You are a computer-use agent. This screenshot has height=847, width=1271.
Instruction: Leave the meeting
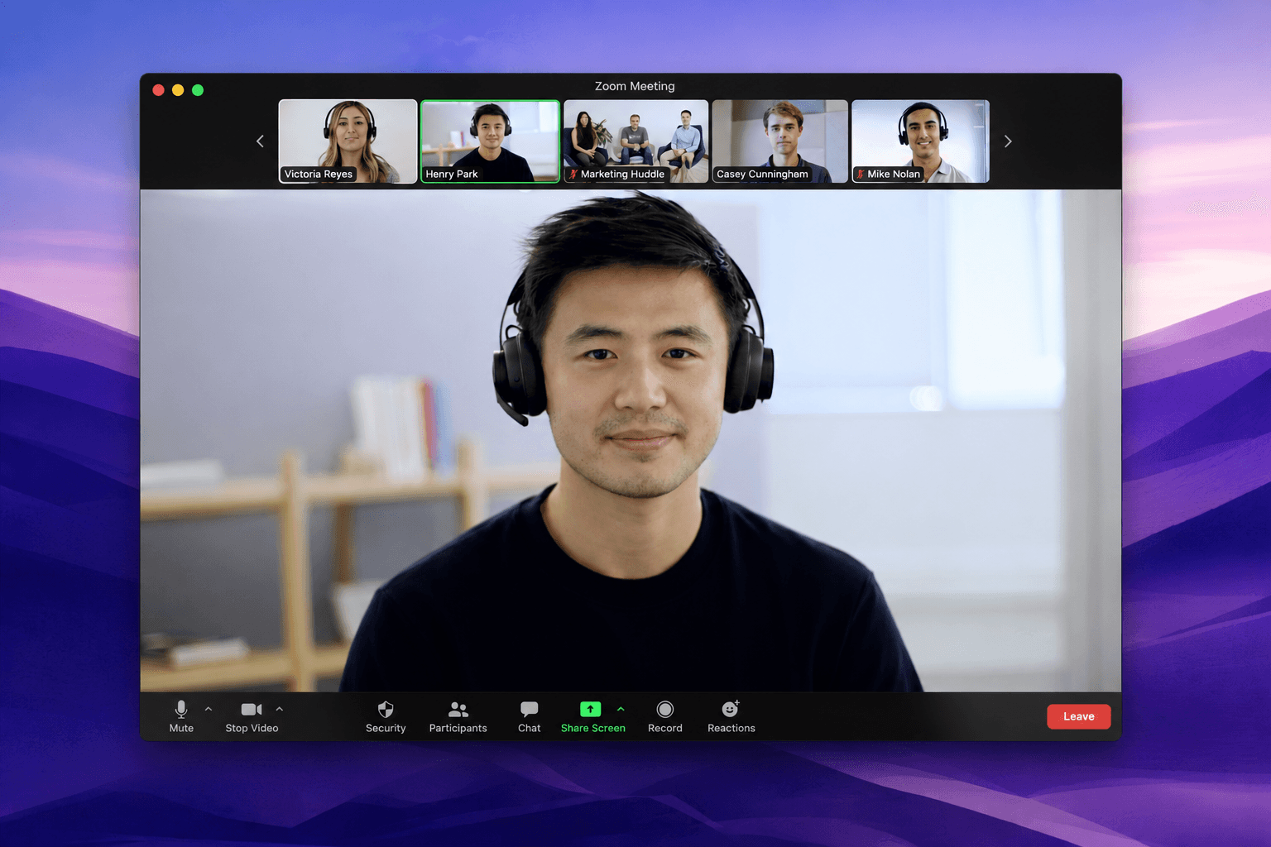coord(1079,716)
